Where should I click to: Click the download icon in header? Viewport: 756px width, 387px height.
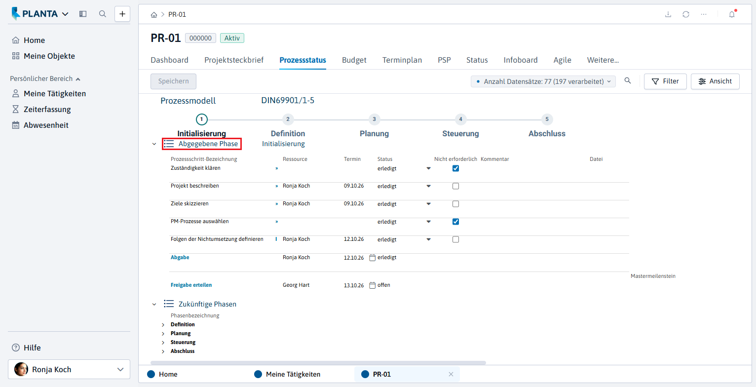click(x=668, y=14)
